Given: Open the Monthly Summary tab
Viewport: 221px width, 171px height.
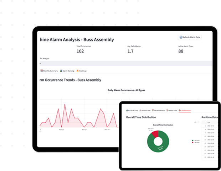Looking at the screenshot, I should point(50,71).
